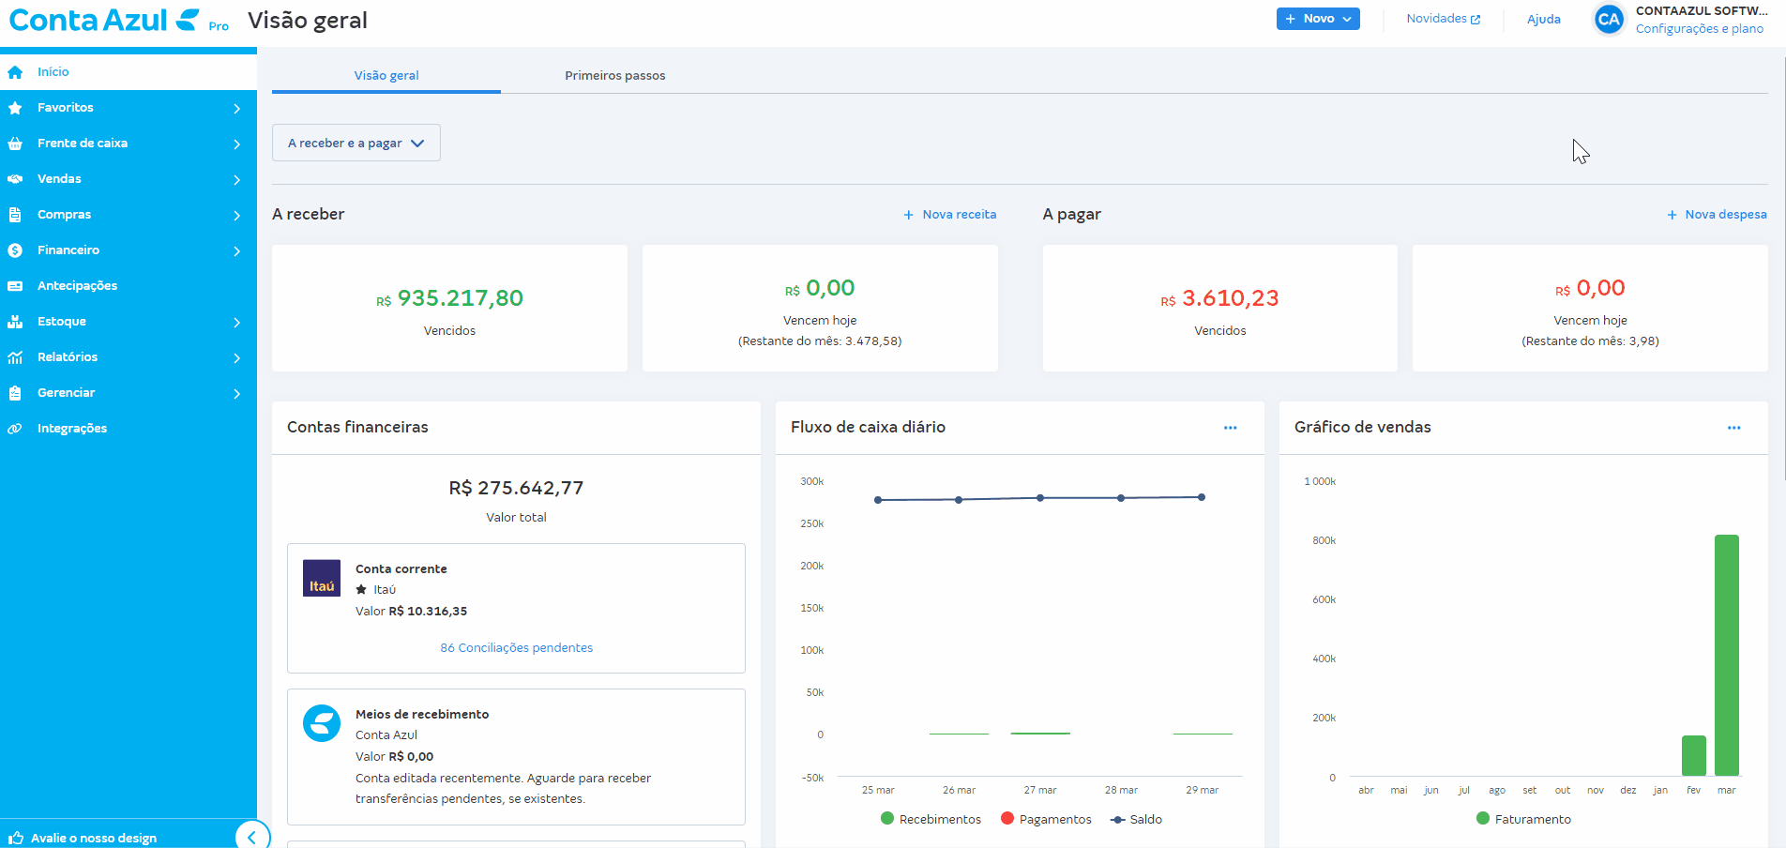1786x848 pixels.
Task: Open the Gráfico de vendas options menu
Action: click(1733, 428)
